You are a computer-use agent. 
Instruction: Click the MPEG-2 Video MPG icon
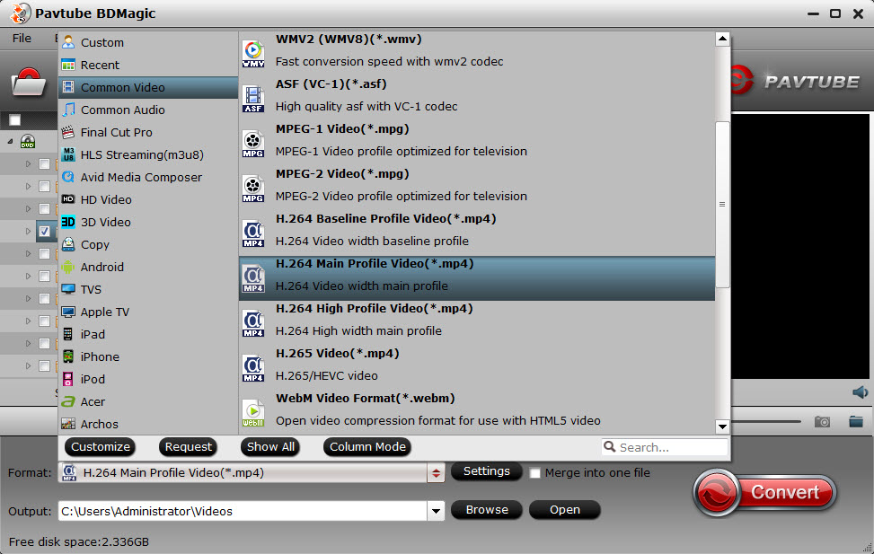[x=253, y=189]
